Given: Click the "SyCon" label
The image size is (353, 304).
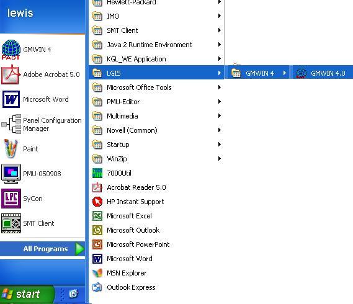Looking at the screenshot, I should pos(33,199).
